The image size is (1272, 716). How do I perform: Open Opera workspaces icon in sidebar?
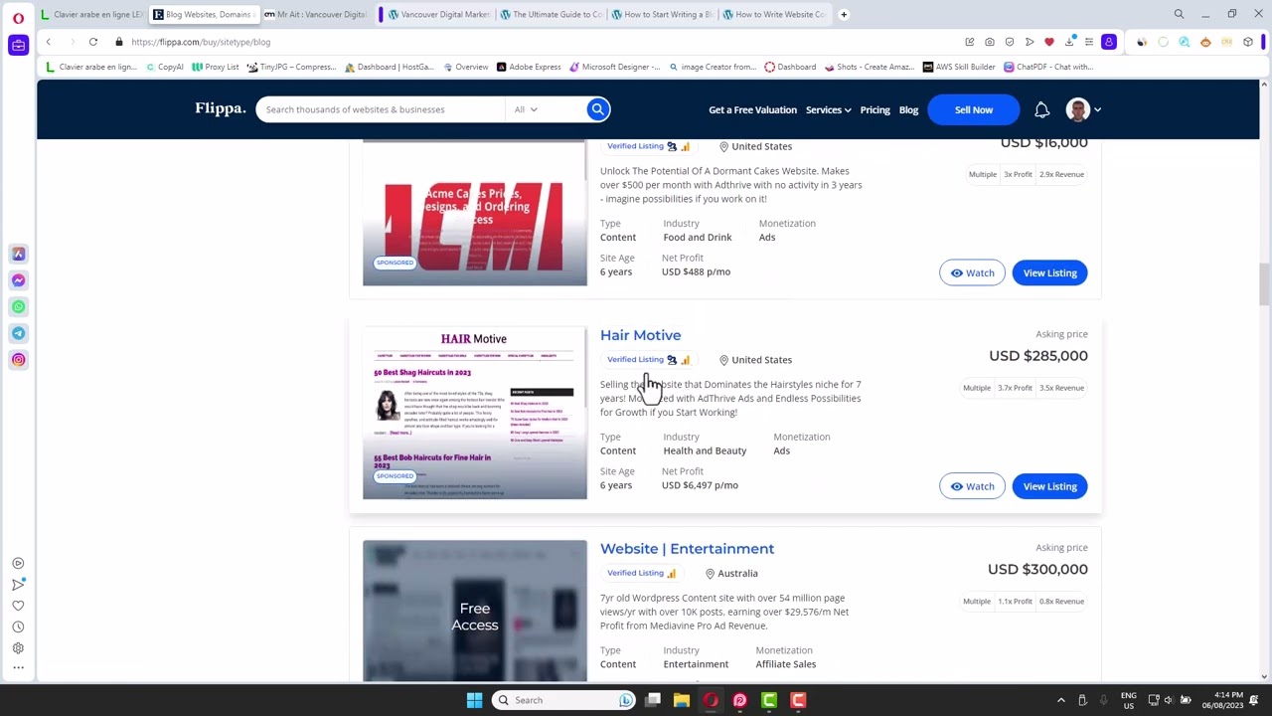[x=18, y=45]
